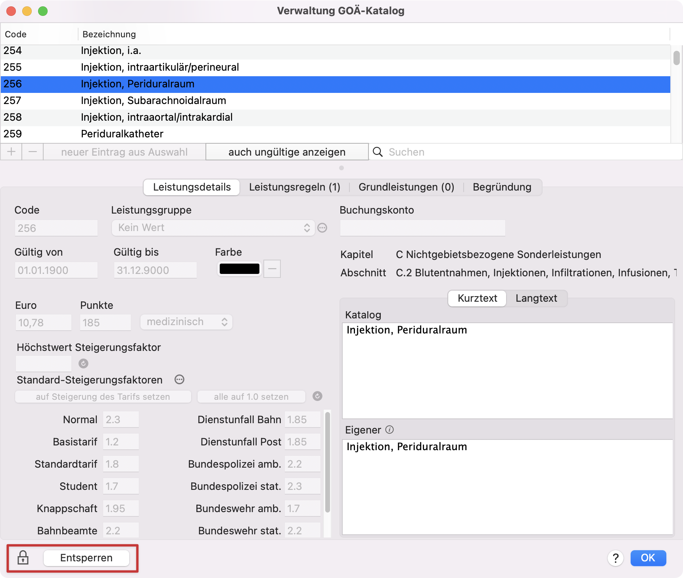Select row 259 Periduralkatheter
The height and width of the screenshot is (578, 683).
tap(336, 134)
